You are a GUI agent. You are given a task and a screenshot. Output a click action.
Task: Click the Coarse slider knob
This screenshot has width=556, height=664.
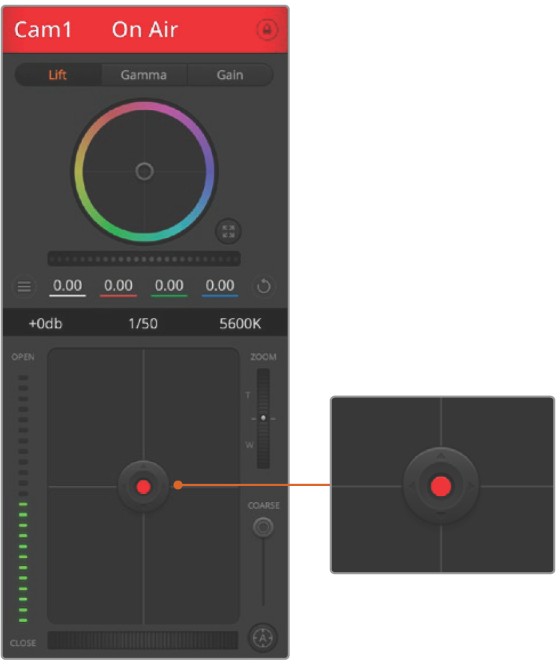[x=263, y=527]
